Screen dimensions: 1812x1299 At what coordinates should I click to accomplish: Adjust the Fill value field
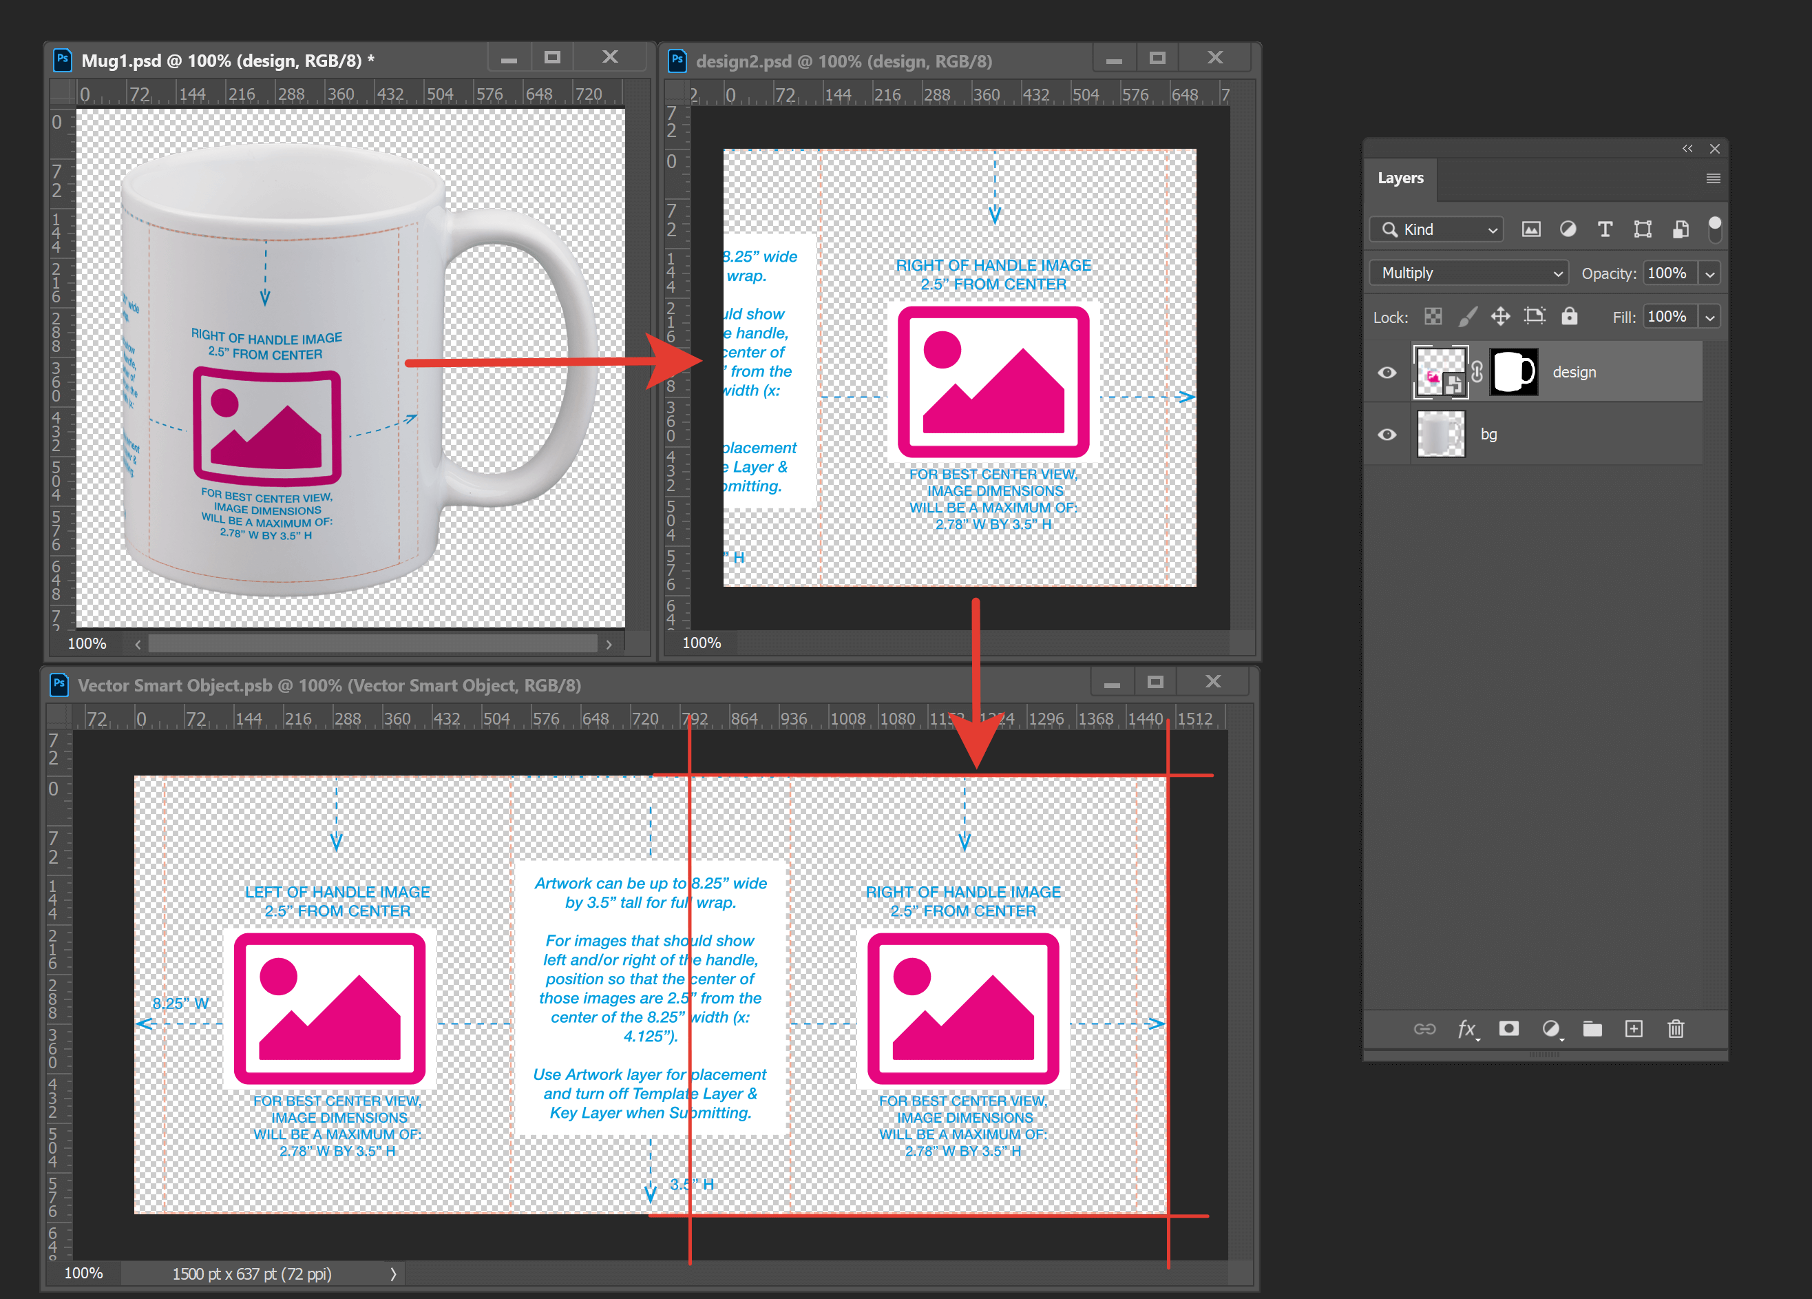[1668, 315]
